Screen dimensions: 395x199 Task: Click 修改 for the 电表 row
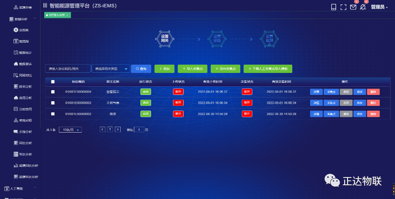[360, 114]
